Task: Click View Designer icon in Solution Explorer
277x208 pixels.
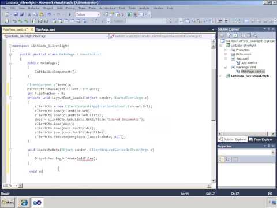Action: (249, 35)
